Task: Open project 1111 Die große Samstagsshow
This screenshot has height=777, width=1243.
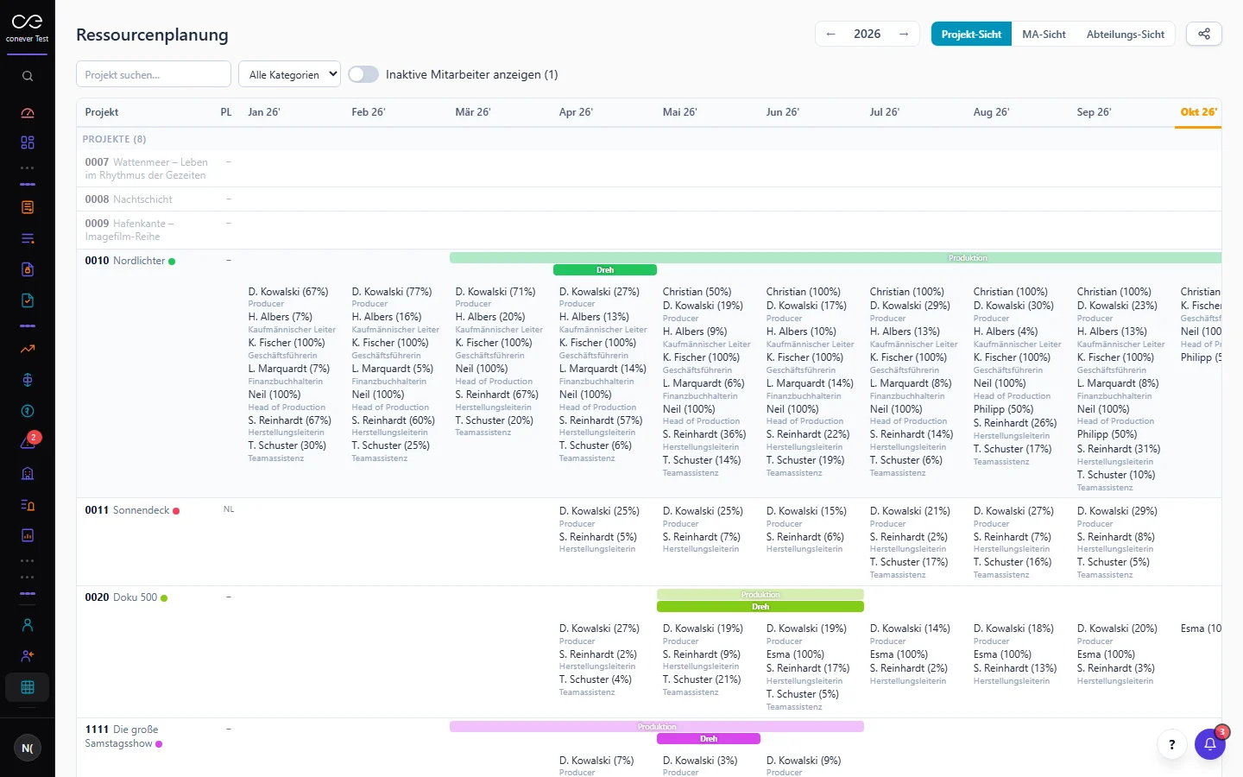Action: pyautogui.click(x=123, y=736)
